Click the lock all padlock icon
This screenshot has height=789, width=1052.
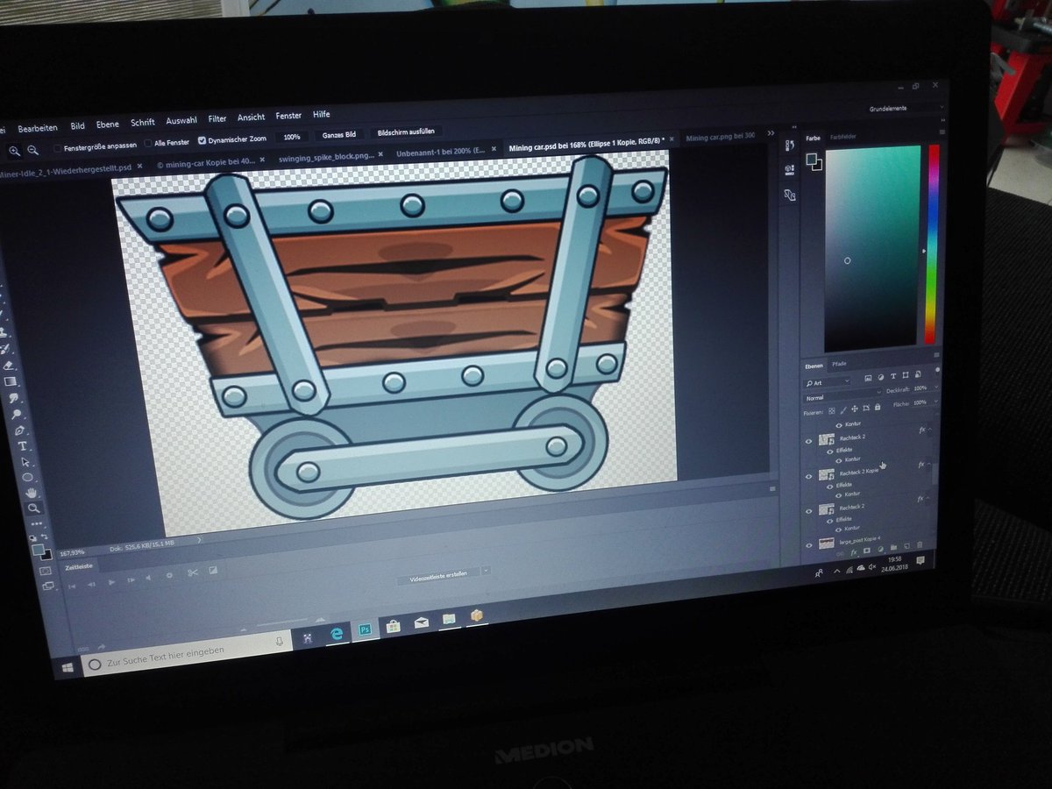878,407
